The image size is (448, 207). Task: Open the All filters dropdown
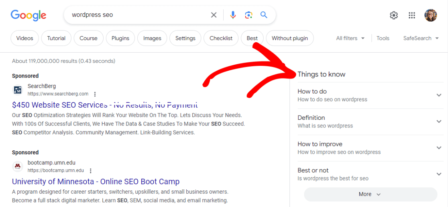[x=350, y=38]
